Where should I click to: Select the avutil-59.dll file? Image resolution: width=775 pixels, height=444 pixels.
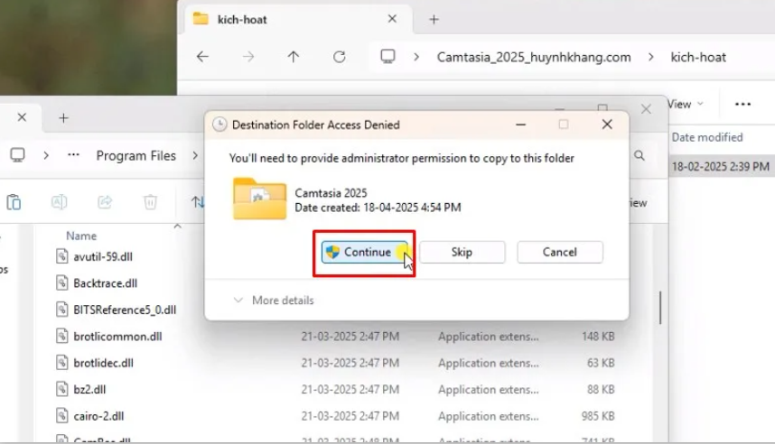tap(103, 256)
